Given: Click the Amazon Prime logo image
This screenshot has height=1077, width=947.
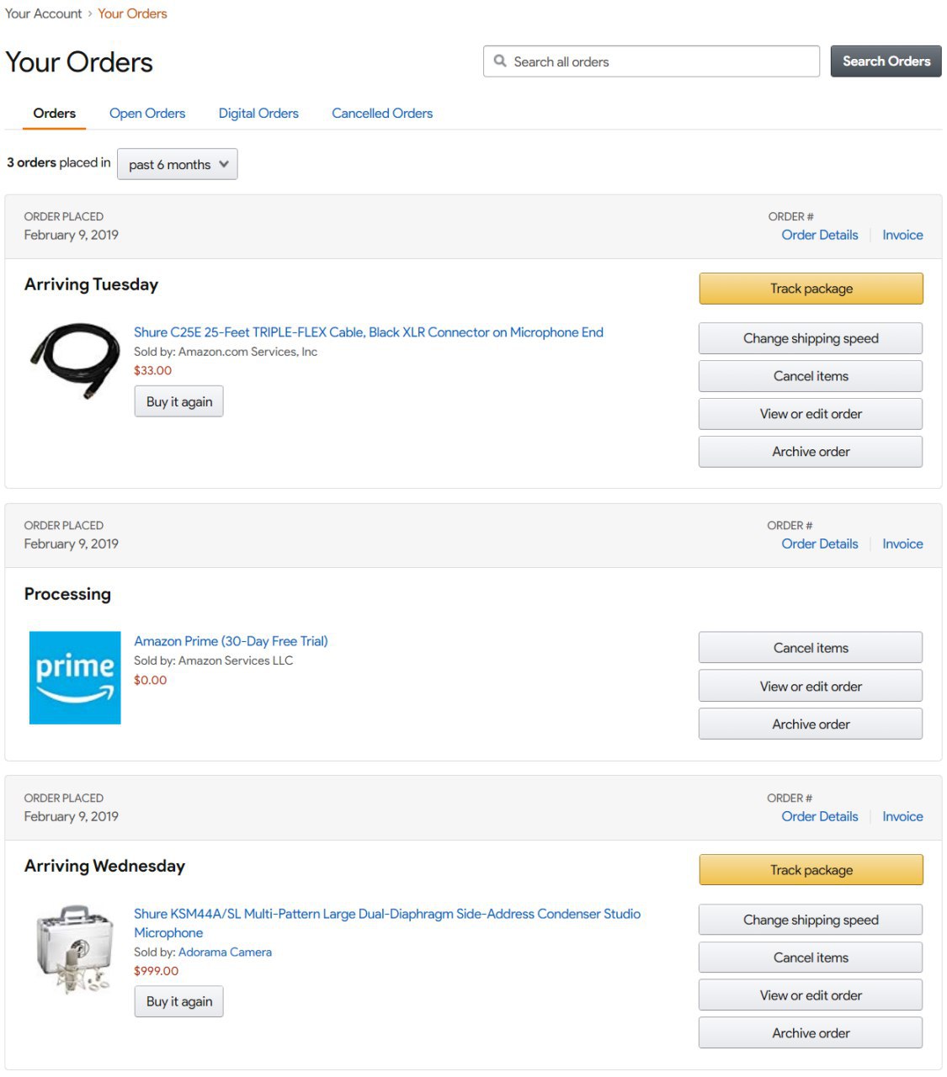Looking at the screenshot, I should tap(75, 677).
